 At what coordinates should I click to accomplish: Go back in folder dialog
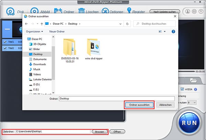point(26,24)
